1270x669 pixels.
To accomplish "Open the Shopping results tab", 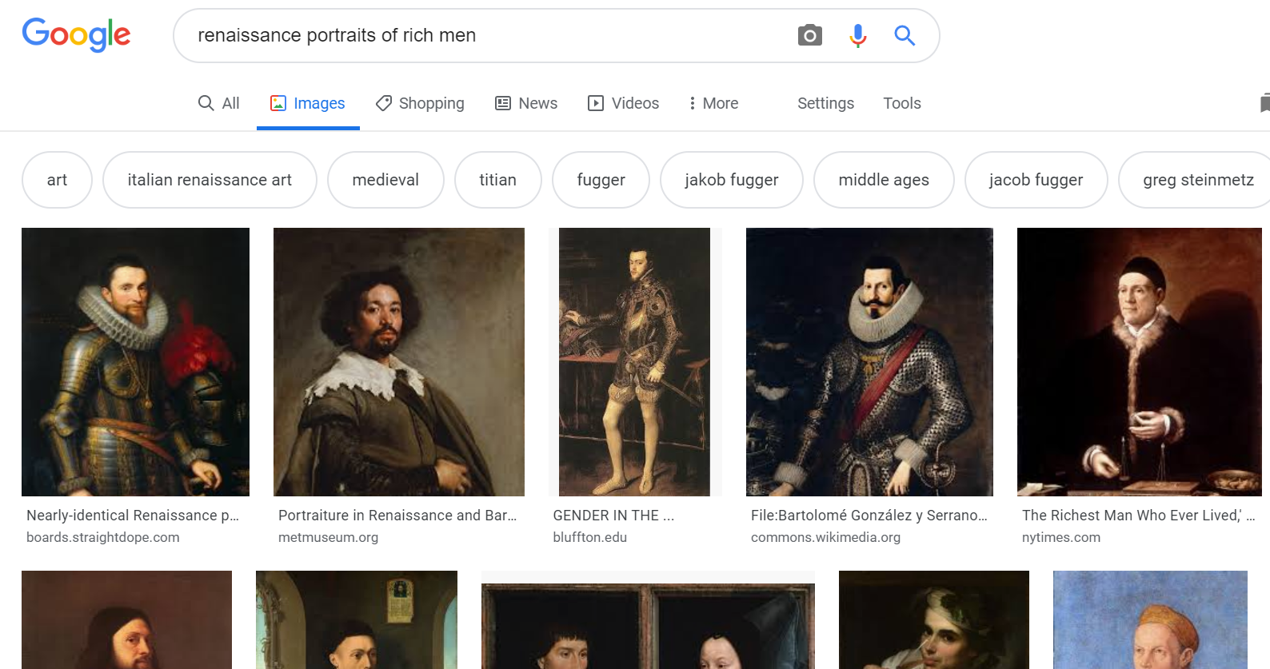I will 420,103.
